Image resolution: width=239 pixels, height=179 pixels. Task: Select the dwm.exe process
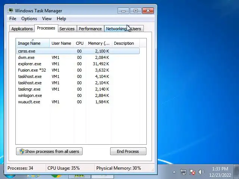coord(78,57)
